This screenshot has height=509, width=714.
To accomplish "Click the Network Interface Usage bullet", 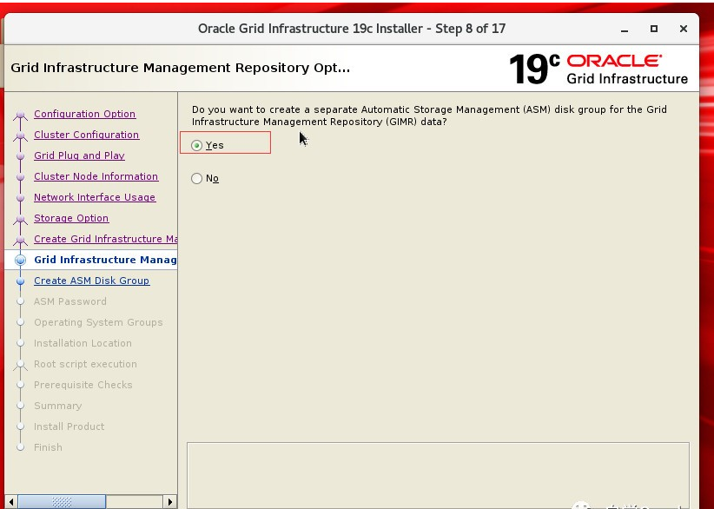I will point(20,197).
